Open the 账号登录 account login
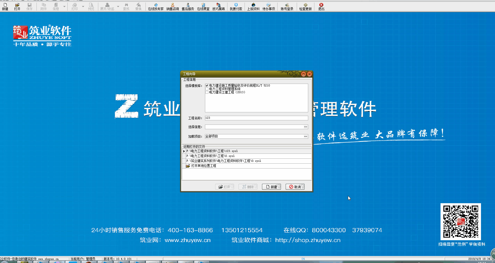495x263 pixels. 287,6
